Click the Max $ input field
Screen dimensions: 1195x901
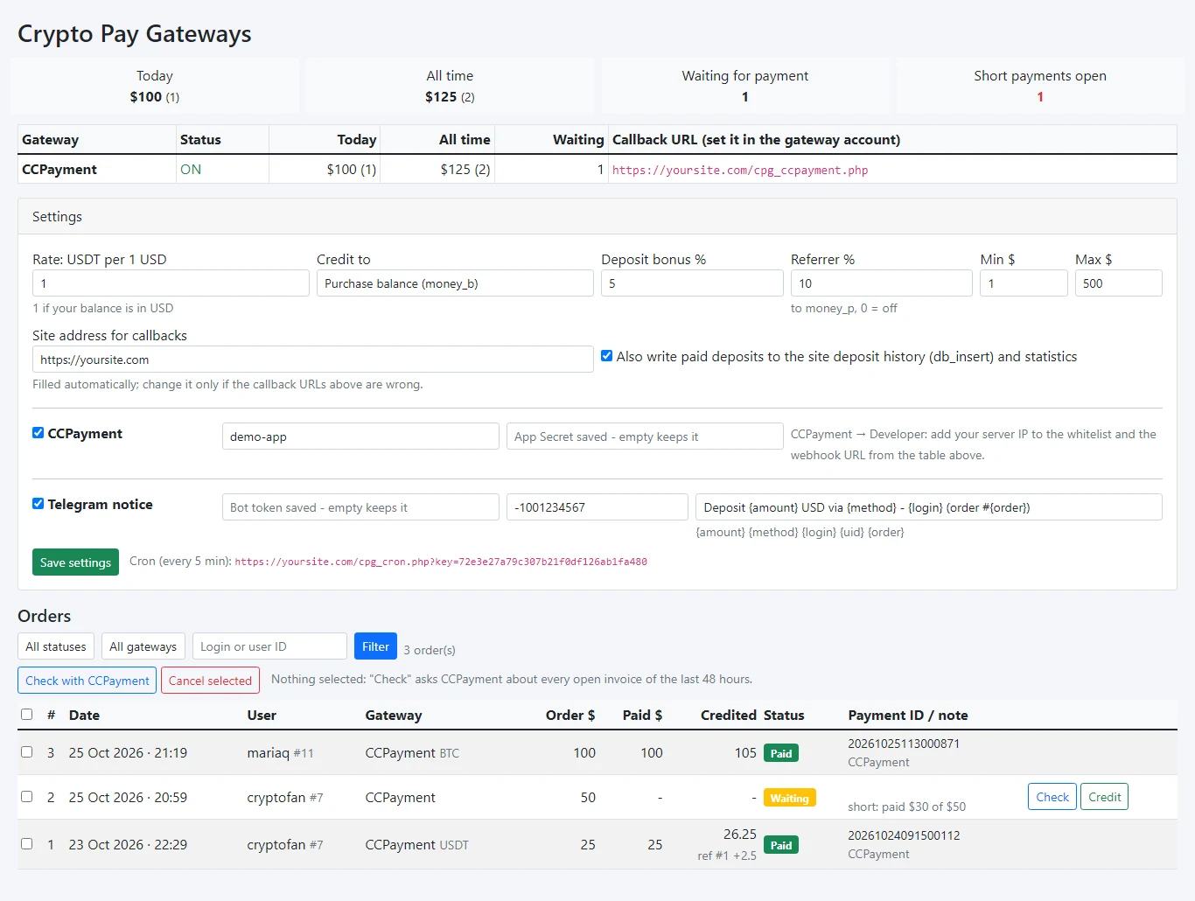point(1119,283)
